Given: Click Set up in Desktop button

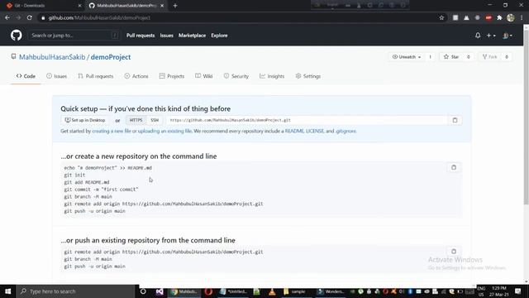Looking at the screenshot, I should [85, 120].
